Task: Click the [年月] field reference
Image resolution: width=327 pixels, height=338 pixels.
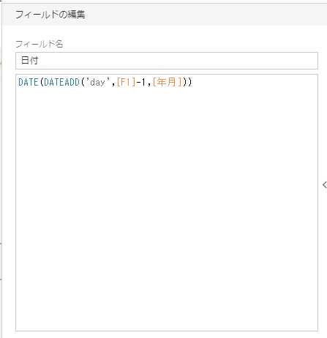Action: (x=167, y=82)
